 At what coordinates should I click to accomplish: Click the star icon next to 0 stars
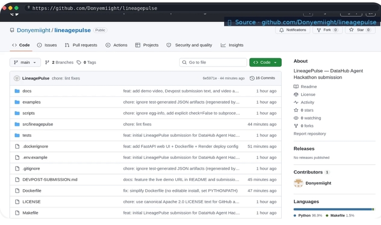pos(296,110)
